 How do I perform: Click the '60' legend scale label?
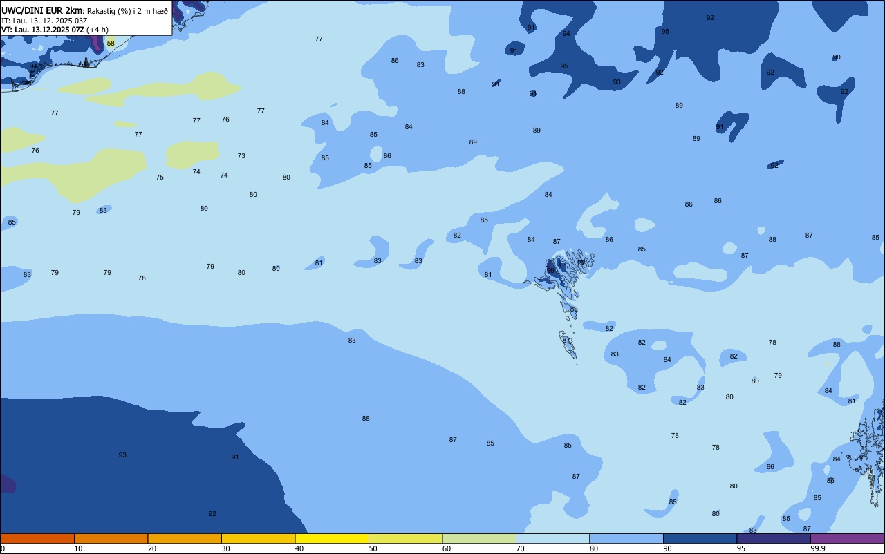coord(447,548)
